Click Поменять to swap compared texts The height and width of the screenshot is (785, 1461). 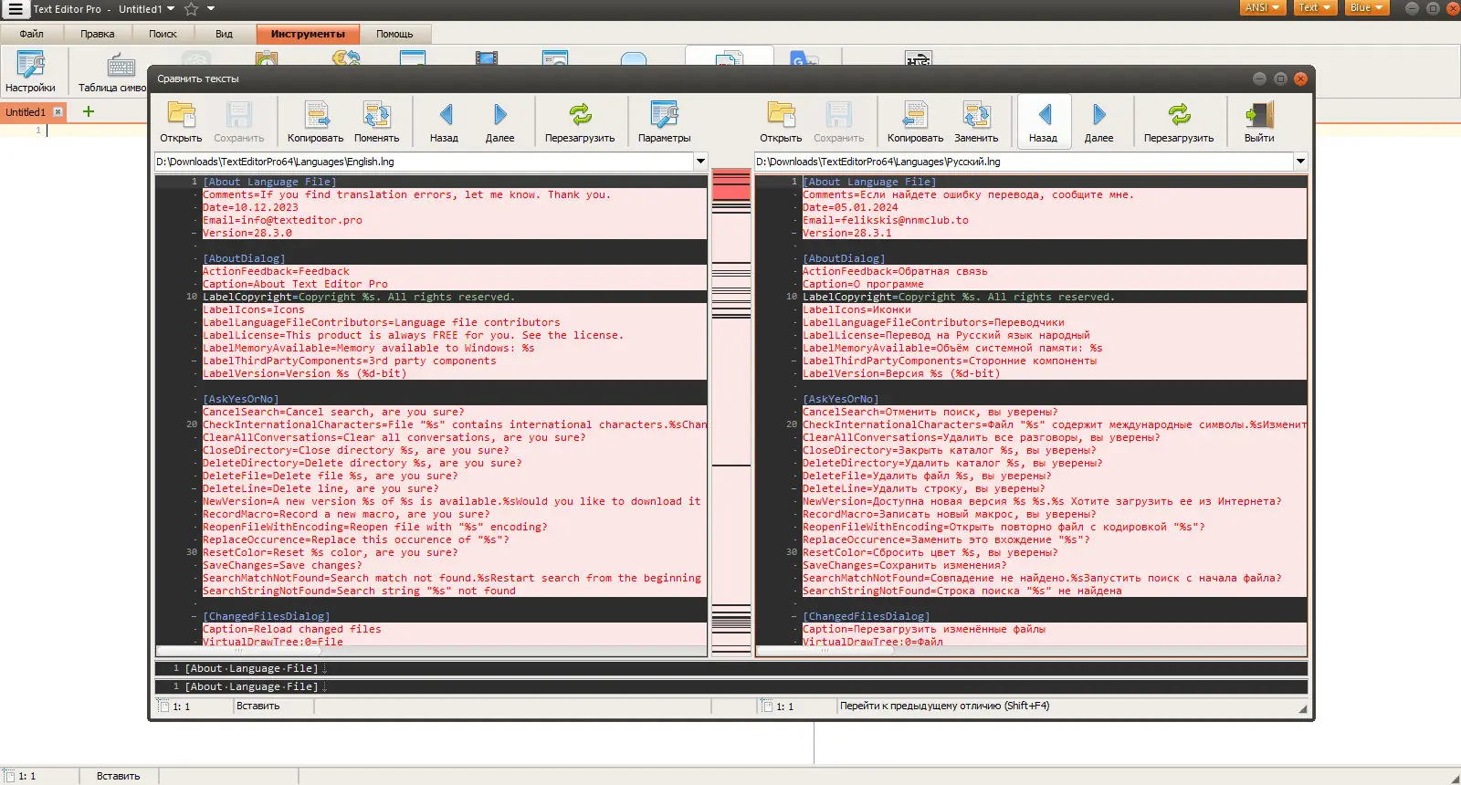click(376, 122)
